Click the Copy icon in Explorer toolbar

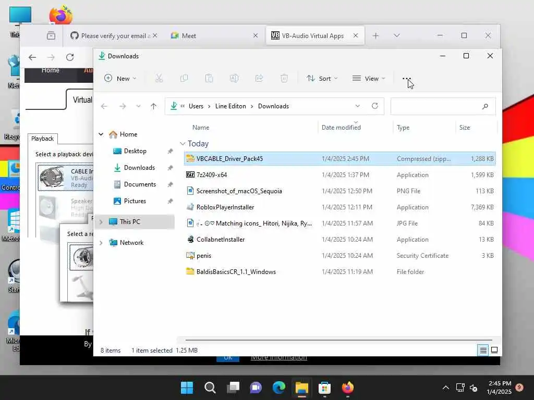click(x=184, y=79)
